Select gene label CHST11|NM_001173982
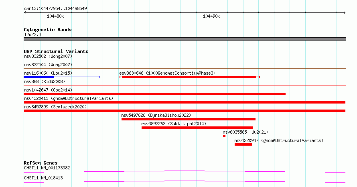357x187 pixels. [x=47, y=168]
